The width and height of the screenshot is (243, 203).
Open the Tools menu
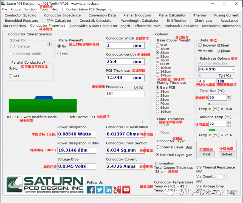click(44, 9)
